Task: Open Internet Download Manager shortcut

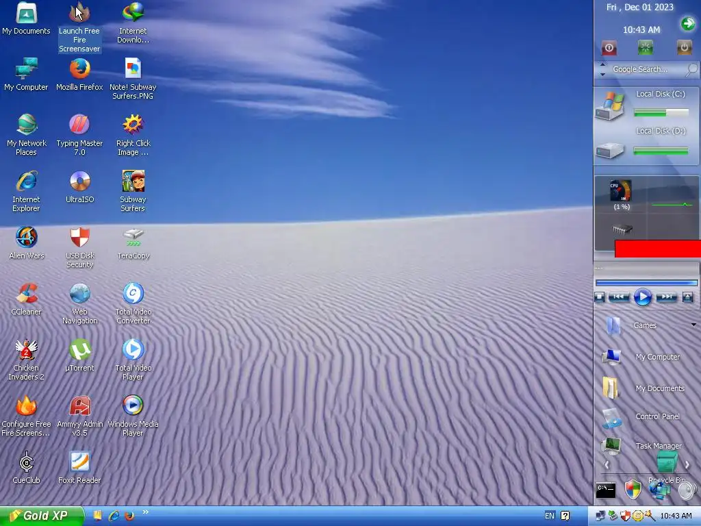Action: point(133,23)
